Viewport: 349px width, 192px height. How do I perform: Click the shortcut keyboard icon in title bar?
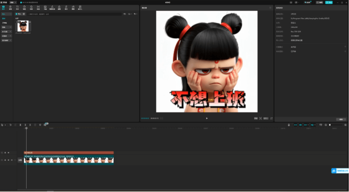coord(291,2)
